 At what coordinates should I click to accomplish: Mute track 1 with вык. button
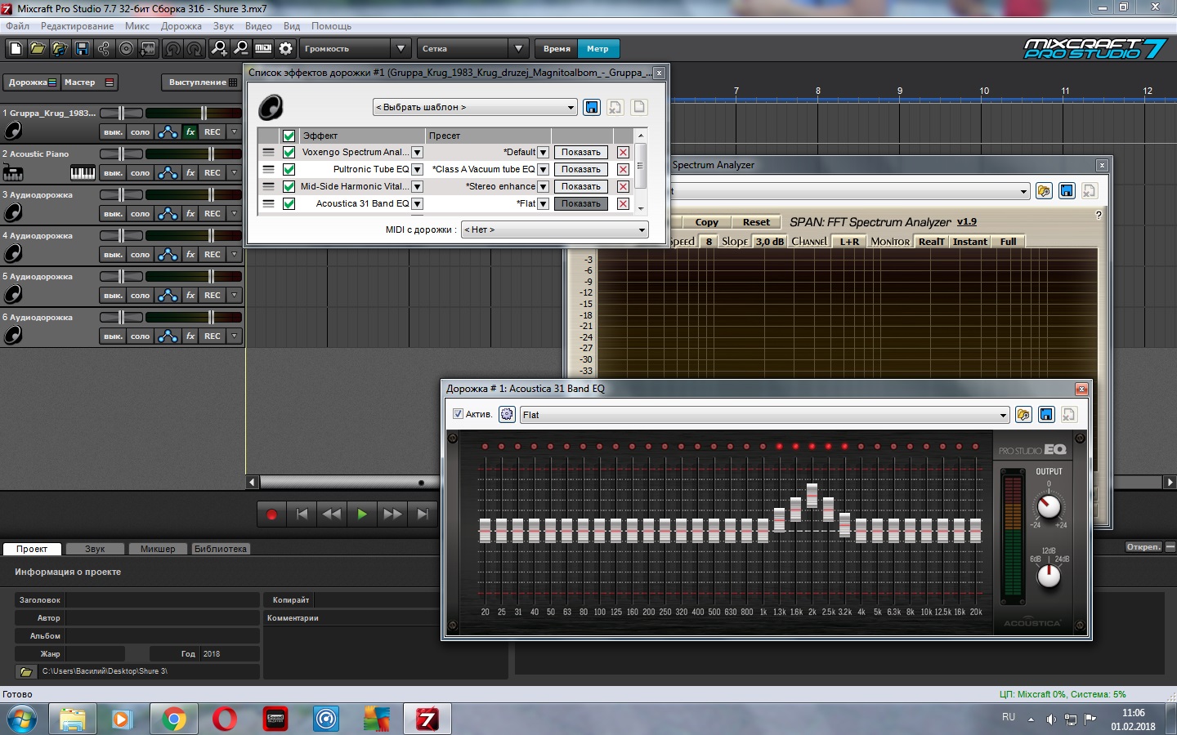(x=113, y=132)
